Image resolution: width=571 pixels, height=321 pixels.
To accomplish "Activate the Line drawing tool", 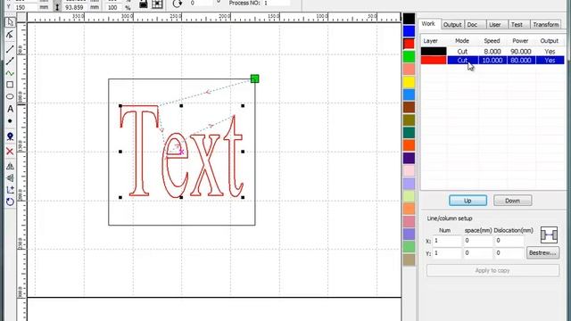I will coord(10,49).
